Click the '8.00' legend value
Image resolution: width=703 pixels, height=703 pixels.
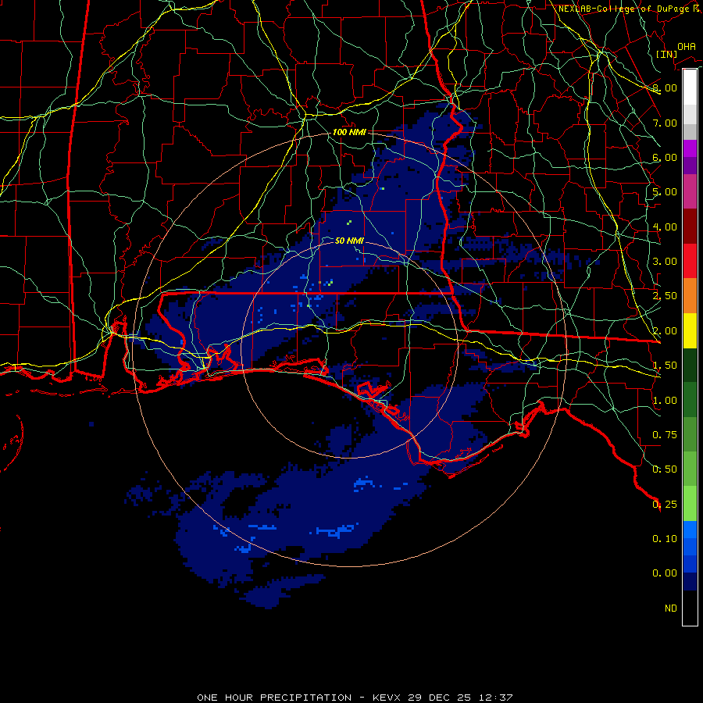[665, 87]
